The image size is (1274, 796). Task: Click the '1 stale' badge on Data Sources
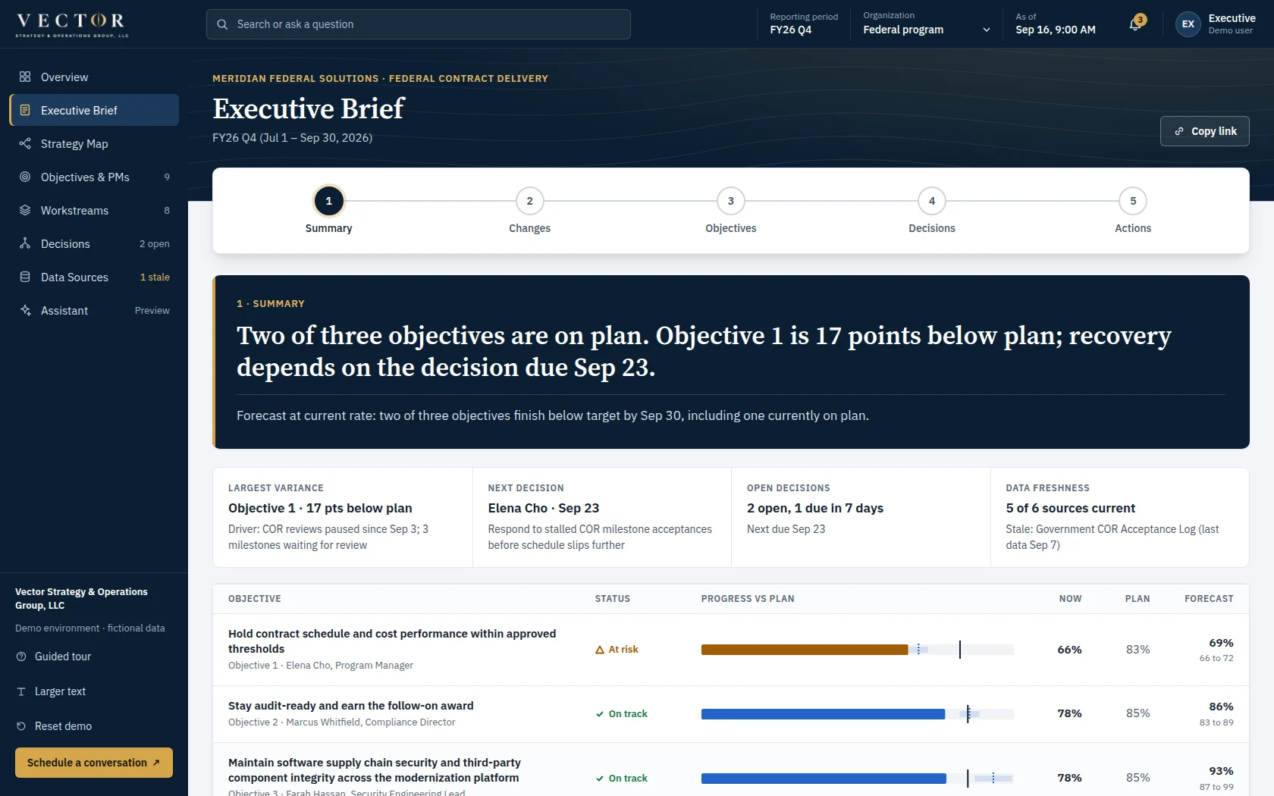(x=155, y=277)
